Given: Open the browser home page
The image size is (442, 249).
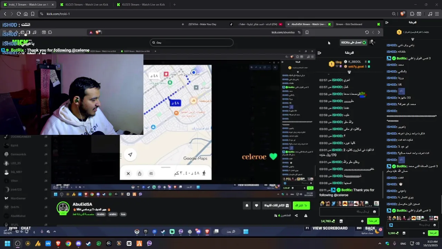Looking at the screenshot, I should (26, 14).
